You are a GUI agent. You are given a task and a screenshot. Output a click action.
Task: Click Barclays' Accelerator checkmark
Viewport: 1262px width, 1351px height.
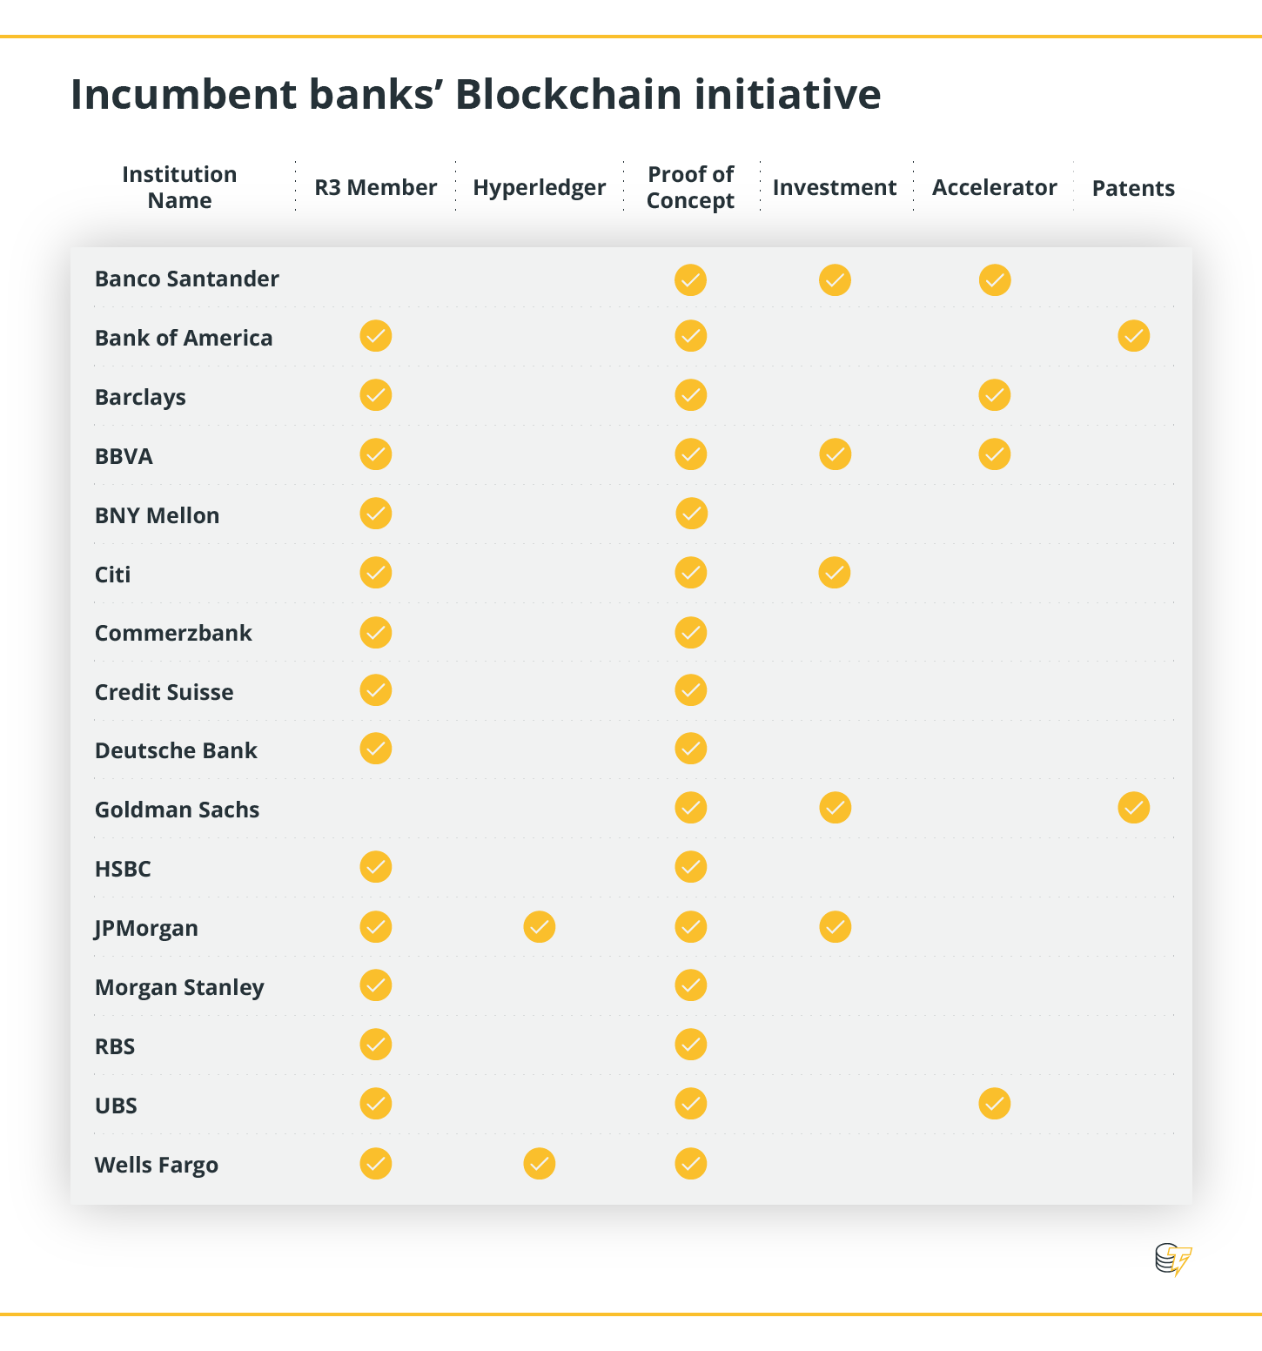coord(995,395)
